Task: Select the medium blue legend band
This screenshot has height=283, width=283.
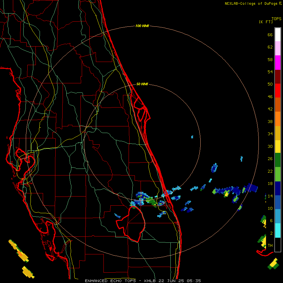Action: tap(278, 202)
